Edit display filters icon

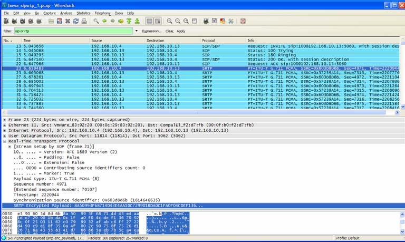(x=215, y=21)
